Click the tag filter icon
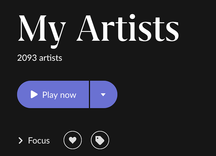 (x=100, y=140)
